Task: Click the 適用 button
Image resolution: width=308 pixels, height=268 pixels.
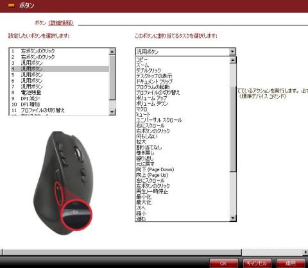Action: (x=291, y=263)
